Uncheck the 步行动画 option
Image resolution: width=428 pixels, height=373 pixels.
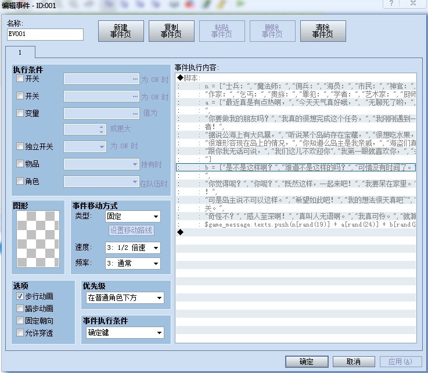coord(20,296)
